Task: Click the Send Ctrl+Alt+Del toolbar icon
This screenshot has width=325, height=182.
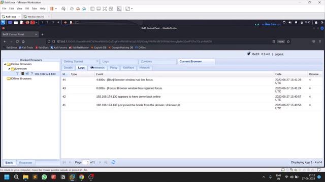Action: coord(63,9)
